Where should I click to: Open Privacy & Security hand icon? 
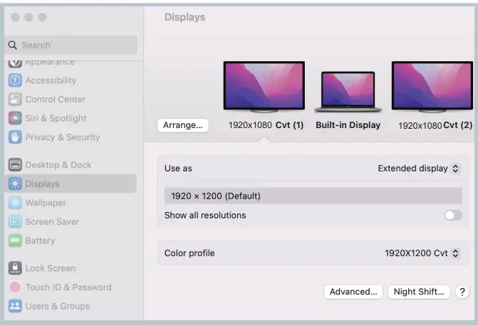14,137
